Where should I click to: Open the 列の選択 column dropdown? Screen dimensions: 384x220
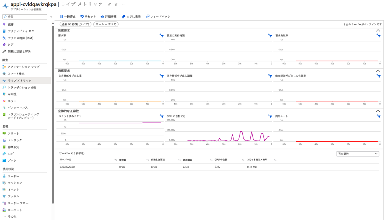point(358,154)
